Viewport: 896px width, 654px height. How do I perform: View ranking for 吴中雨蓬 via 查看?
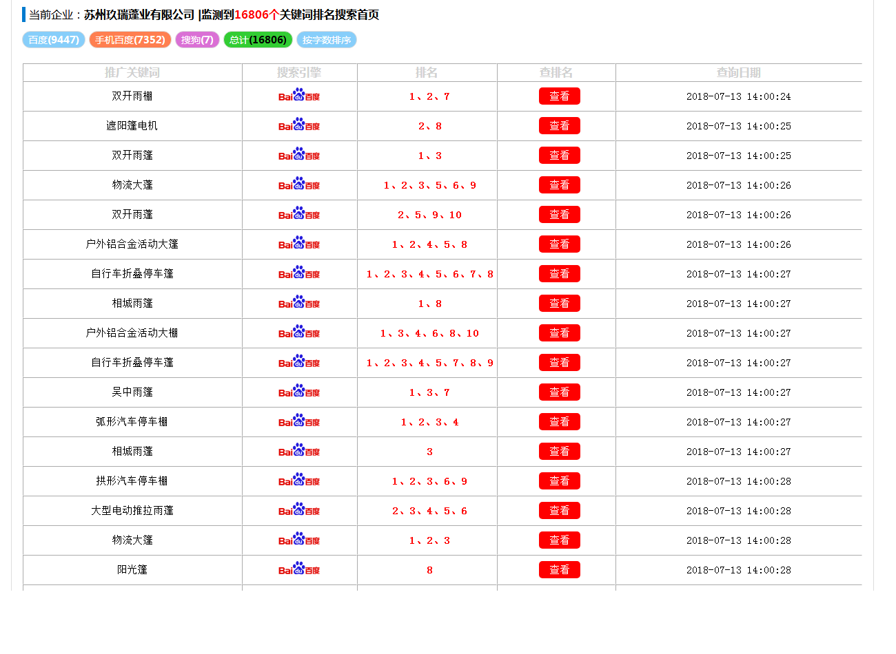pos(559,392)
